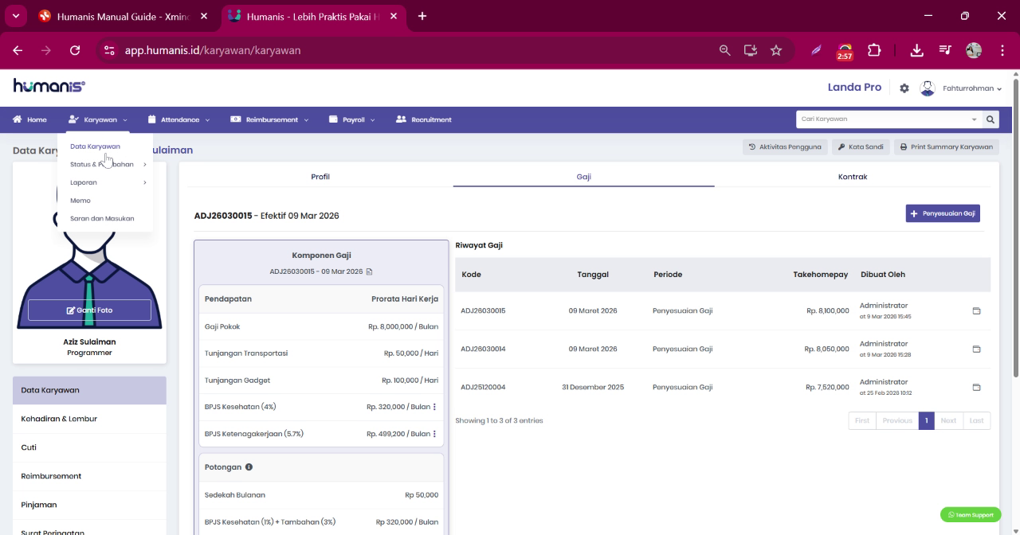Click the search magnifier button by Cari Karyawan
The image size is (1020, 535).
(991, 119)
